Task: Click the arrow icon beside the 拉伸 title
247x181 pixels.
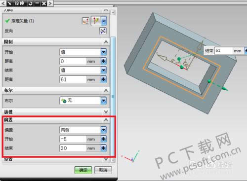Action: [x=9, y=3]
